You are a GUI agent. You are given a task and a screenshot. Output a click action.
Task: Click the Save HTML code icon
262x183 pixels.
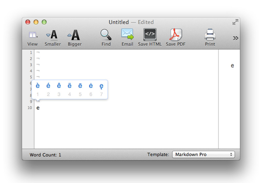(x=150, y=34)
